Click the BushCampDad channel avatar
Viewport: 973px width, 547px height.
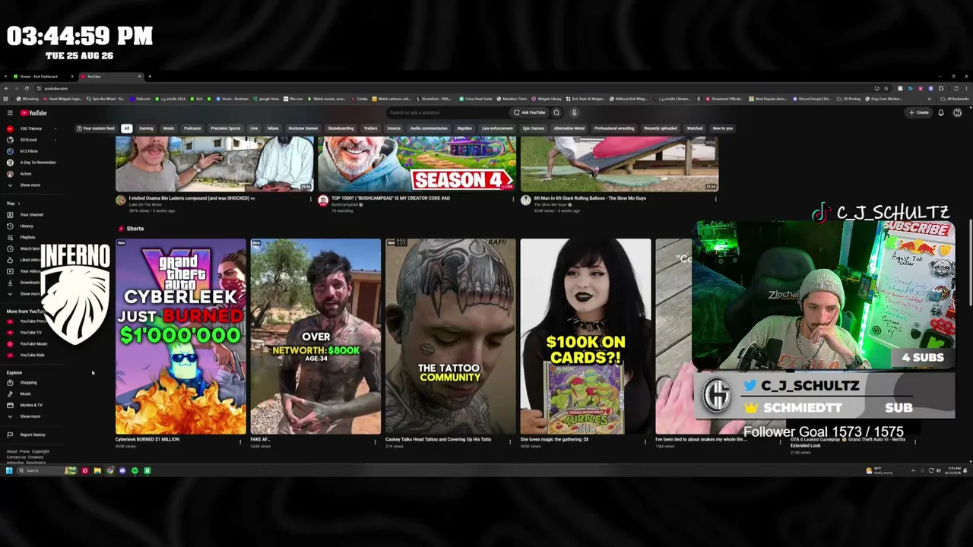pyautogui.click(x=323, y=201)
